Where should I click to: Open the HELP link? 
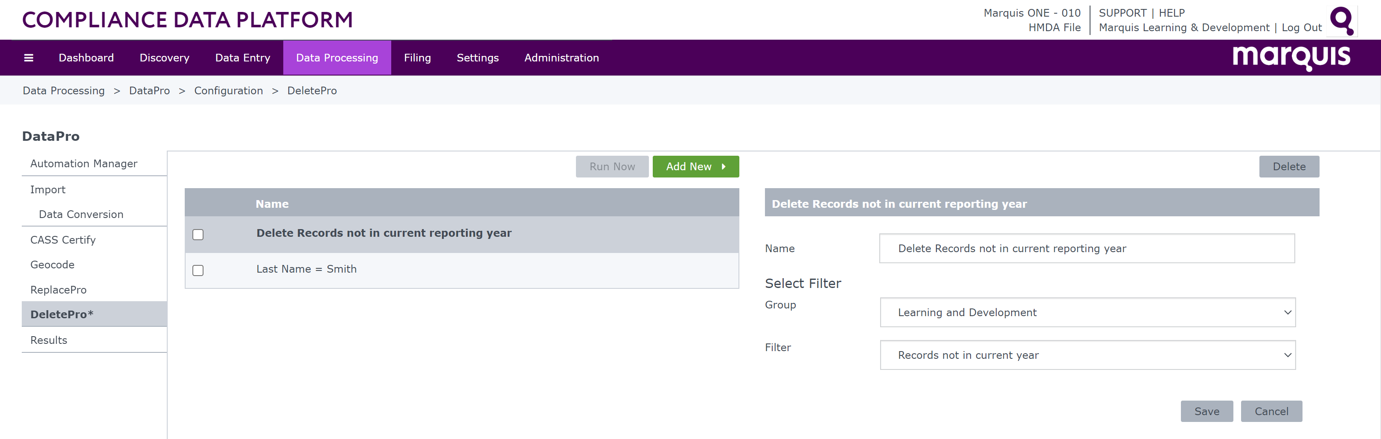coord(1172,13)
